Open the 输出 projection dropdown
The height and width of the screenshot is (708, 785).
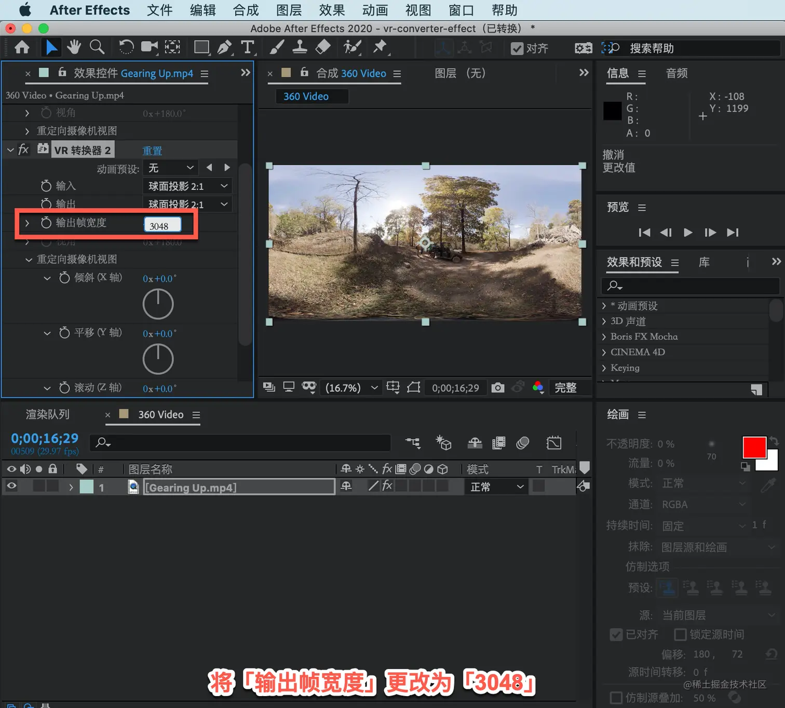click(187, 204)
